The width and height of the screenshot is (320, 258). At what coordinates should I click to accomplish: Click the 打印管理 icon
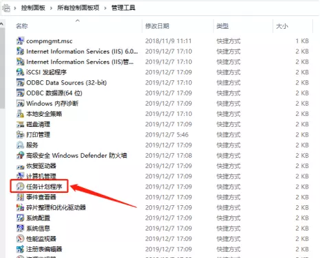click(x=20, y=134)
